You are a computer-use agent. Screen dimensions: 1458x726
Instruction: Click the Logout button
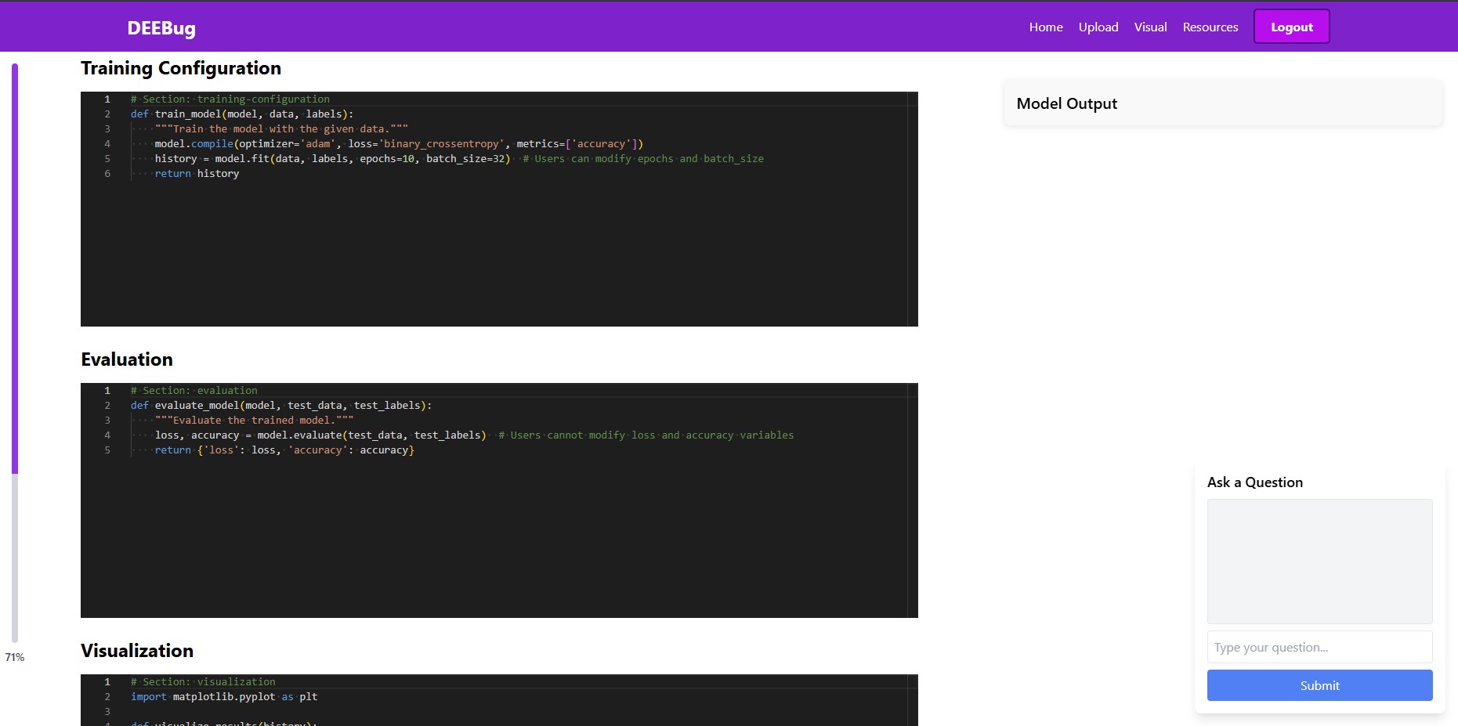1291,27
